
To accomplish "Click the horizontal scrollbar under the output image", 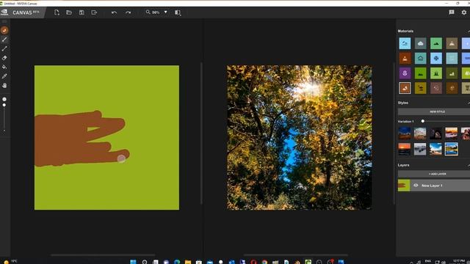I will [296, 255].
